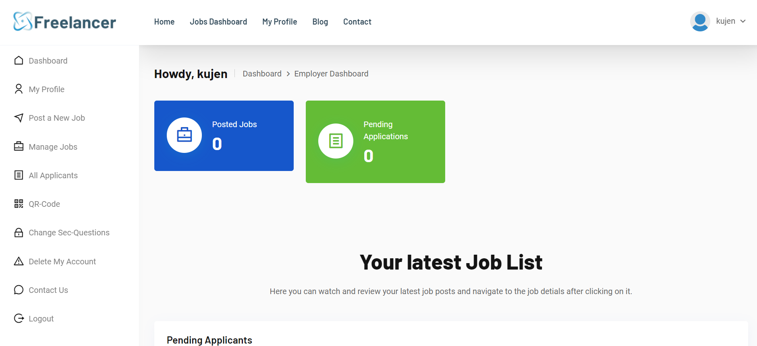
Task: Click the Dashboard breadcrumb link
Action: tap(262, 74)
